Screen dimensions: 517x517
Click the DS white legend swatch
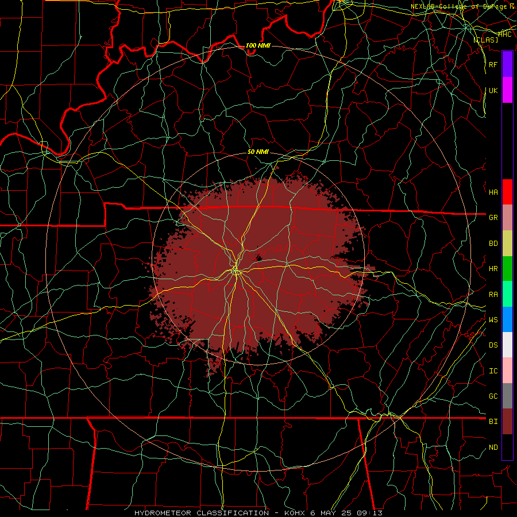tap(507, 345)
